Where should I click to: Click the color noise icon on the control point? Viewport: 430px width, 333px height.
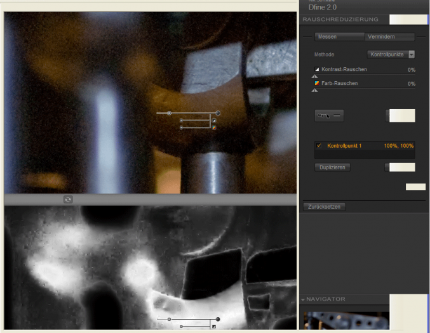coord(214,127)
